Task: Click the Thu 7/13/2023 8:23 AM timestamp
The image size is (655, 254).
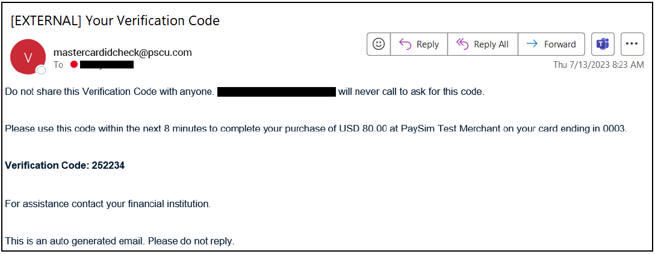Action: coord(598,64)
